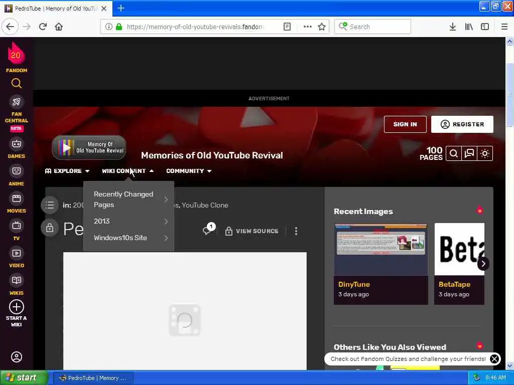Bookmark this page with the star icon
This screenshot has height=385, width=514.
click(322, 27)
